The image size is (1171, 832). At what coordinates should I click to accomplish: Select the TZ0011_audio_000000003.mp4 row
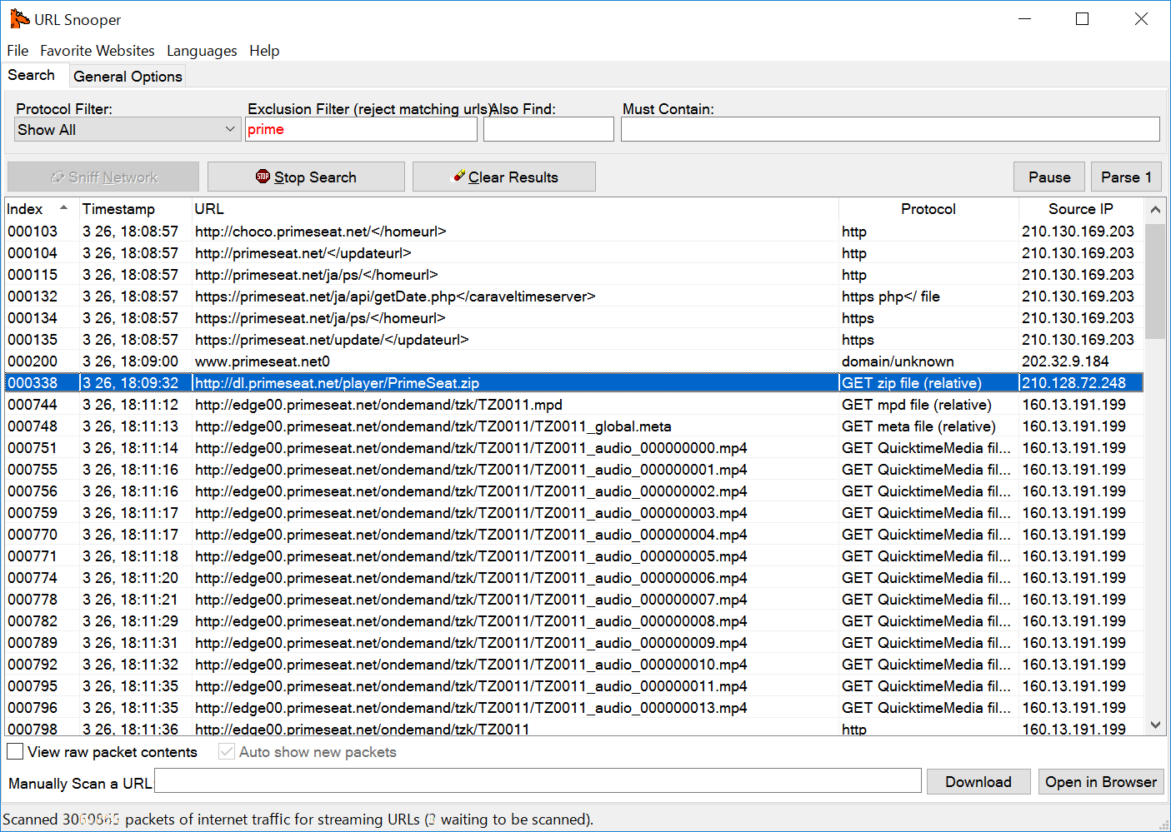point(574,513)
